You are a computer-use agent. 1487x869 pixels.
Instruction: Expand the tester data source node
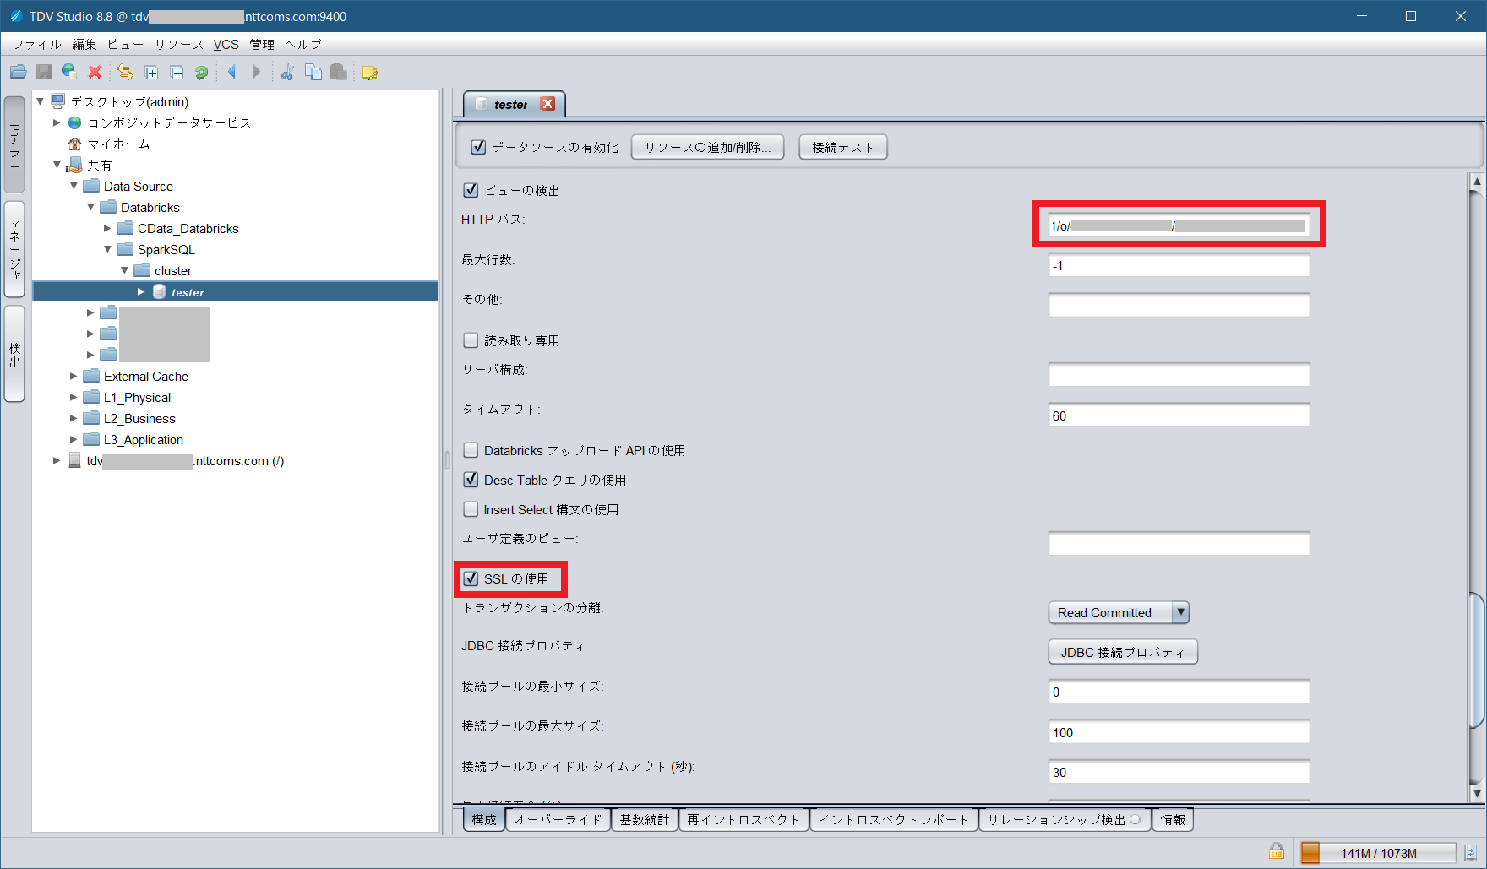141,291
